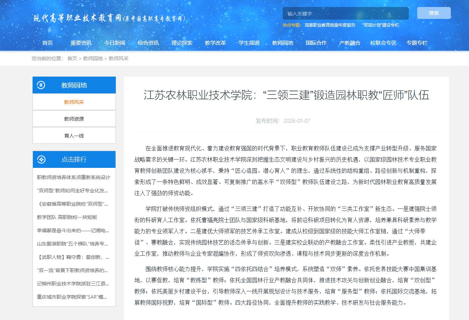Screen dimensions: 469x320
Task: Click breadcrumb link 教师园地
Action: click(93, 58)
